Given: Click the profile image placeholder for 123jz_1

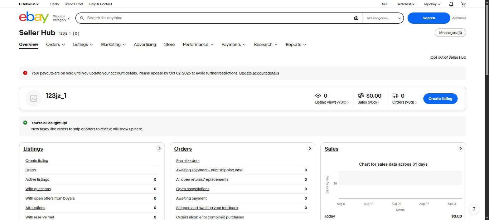Looking at the screenshot, I should tap(34, 99).
